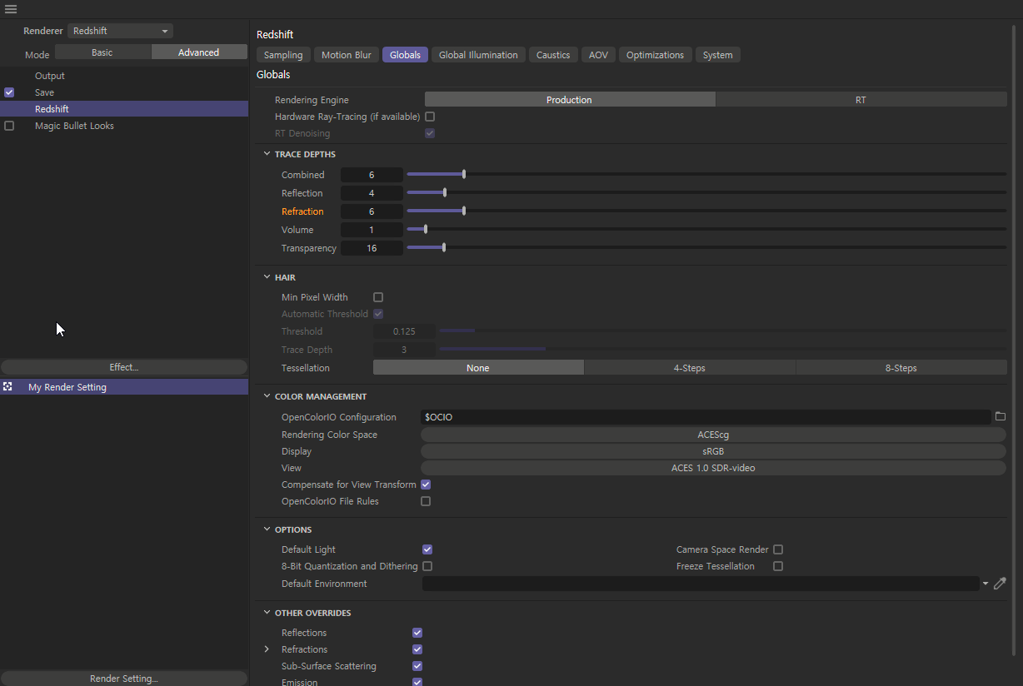Click the Transparency value field
This screenshot has height=686, width=1023.
click(372, 248)
